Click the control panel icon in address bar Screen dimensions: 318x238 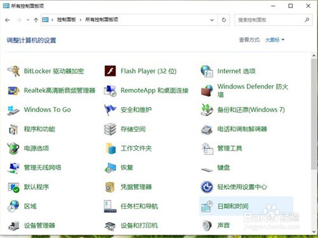[x=45, y=20]
